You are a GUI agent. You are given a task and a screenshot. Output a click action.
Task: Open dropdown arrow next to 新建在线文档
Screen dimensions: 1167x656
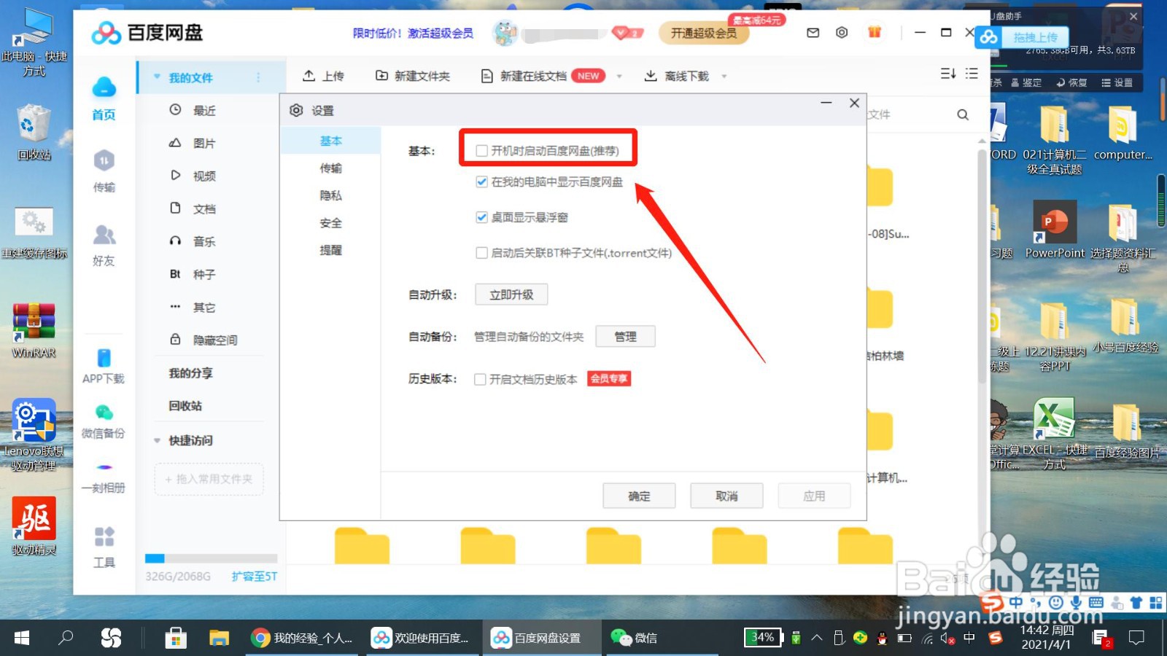point(619,76)
